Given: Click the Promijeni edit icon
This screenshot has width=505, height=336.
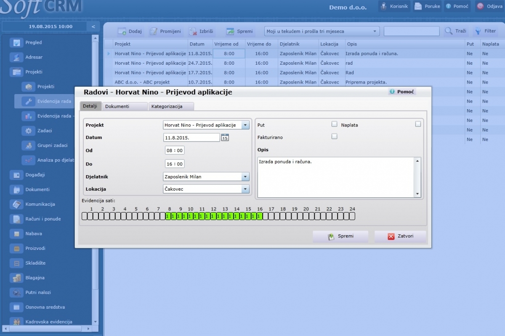Looking at the screenshot, I should point(154,31).
